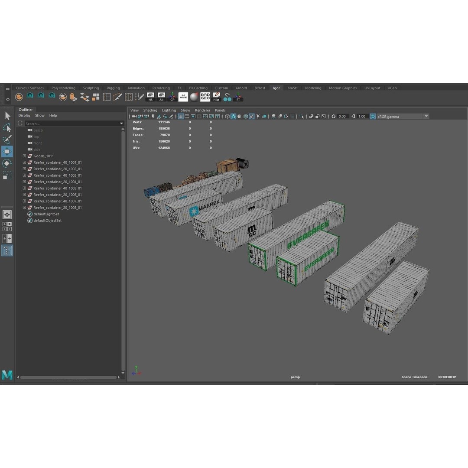The image size is (468, 468).
Task: Click the Maya logo icon at bottom-left
Action: (x=7, y=375)
